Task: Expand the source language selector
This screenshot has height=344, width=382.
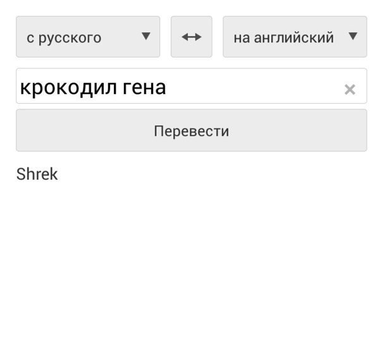Action: tap(88, 37)
